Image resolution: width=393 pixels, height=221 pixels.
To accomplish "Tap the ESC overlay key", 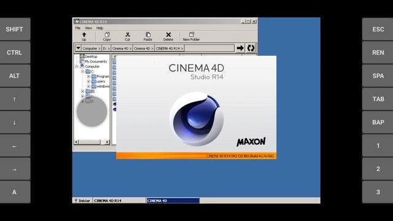I will tap(378, 29).
